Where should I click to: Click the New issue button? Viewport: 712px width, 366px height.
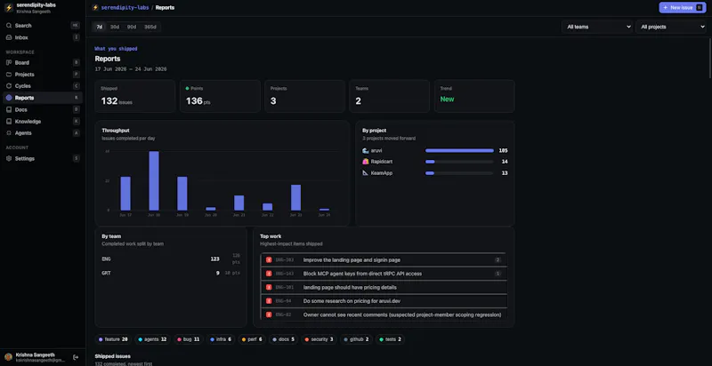tap(683, 8)
